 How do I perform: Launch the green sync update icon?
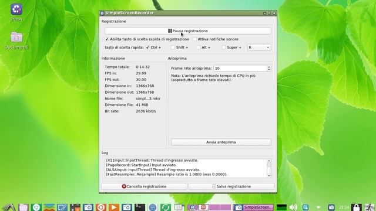pos(166,207)
